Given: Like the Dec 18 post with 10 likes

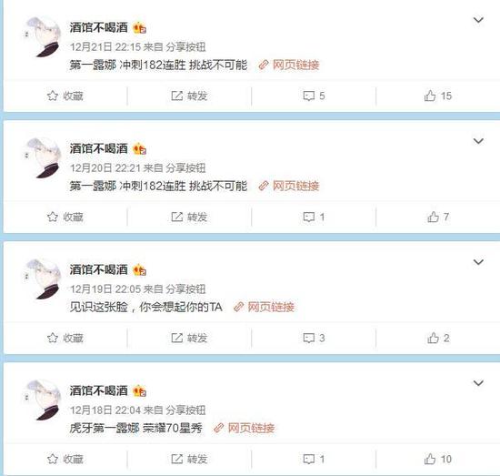Looking at the screenshot, I should click(x=438, y=459).
